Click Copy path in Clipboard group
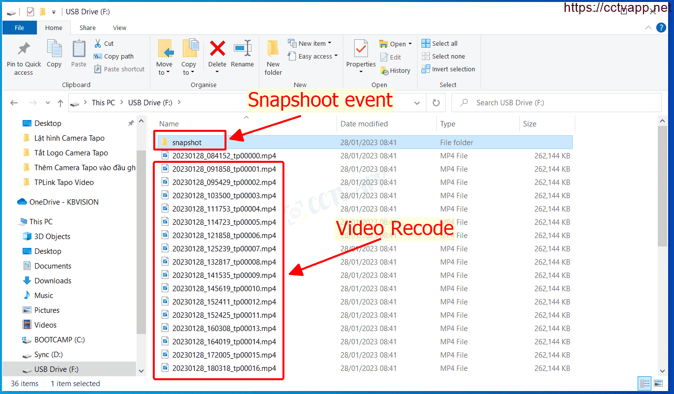This screenshot has height=394, width=674. coord(114,57)
